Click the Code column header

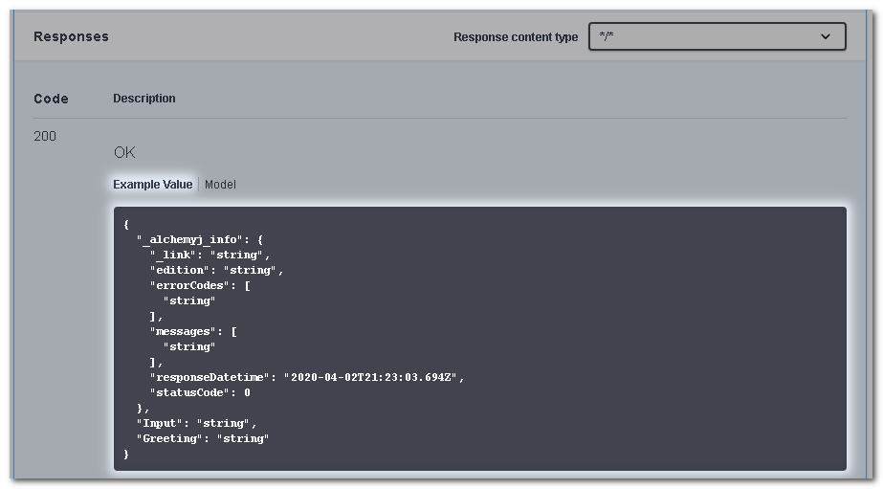pyautogui.click(x=51, y=99)
